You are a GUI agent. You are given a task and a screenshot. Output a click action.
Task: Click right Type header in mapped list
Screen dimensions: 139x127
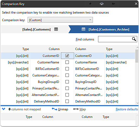[109, 49]
